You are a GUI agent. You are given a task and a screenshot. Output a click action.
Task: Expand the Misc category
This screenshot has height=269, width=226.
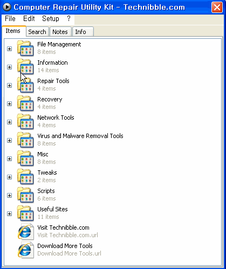(9, 159)
